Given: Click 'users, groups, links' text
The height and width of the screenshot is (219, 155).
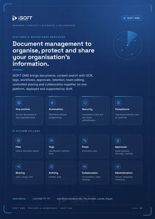Looking at the screenshot, I should 24,177.
